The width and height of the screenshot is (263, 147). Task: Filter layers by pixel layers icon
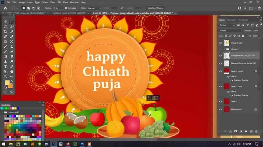pyautogui.click(x=238, y=25)
